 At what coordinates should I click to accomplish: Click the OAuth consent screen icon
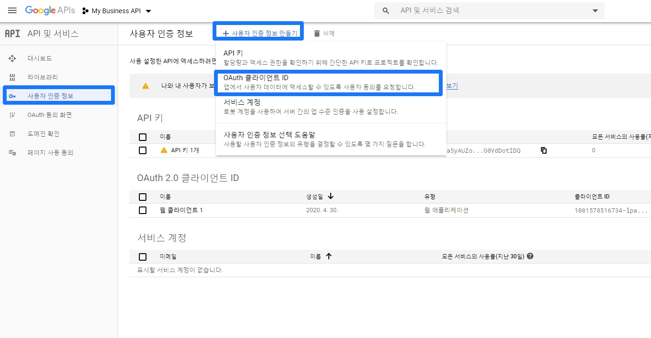[13, 115]
